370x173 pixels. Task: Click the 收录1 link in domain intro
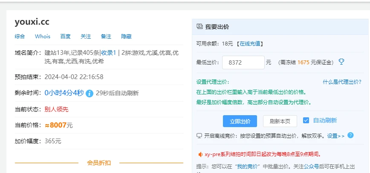(108, 53)
